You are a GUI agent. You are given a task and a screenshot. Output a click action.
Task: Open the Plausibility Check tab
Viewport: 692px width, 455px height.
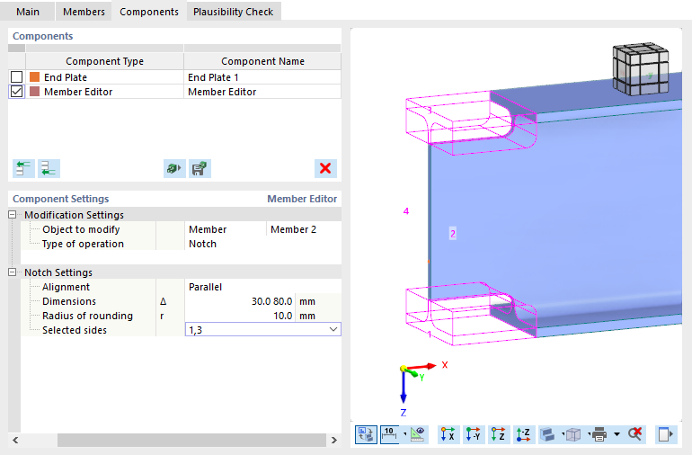pyautogui.click(x=233, y=12)
